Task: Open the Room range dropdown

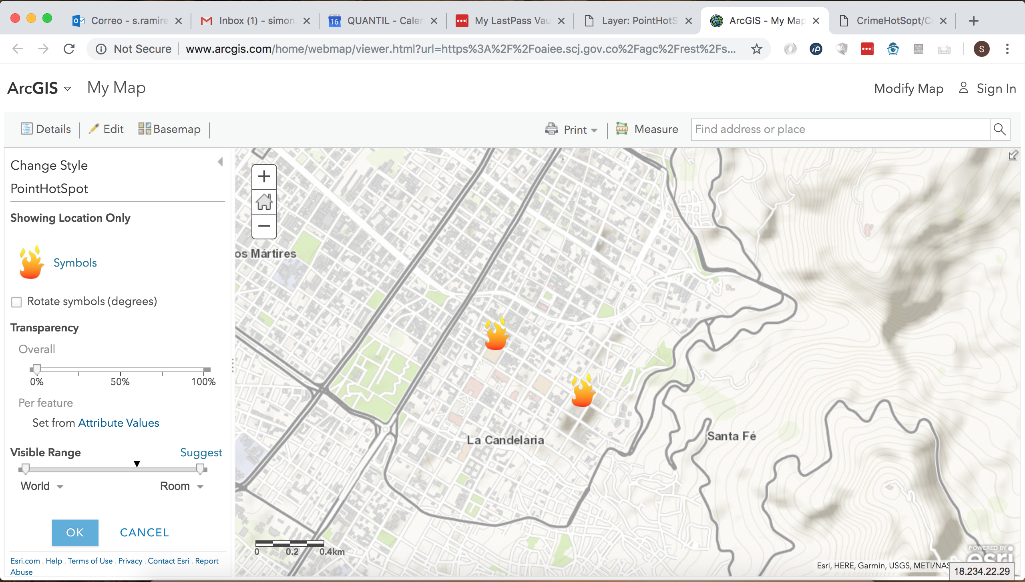Action: 182,486
